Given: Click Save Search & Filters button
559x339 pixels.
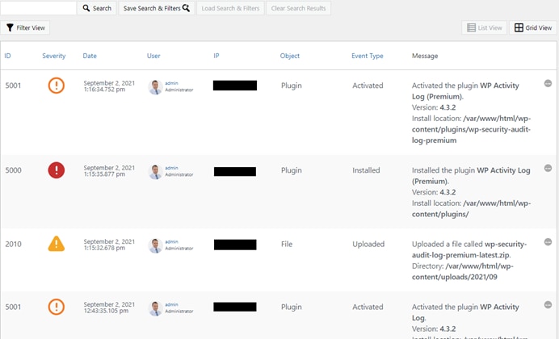Looking at the screenshot, I should (156, 8).
